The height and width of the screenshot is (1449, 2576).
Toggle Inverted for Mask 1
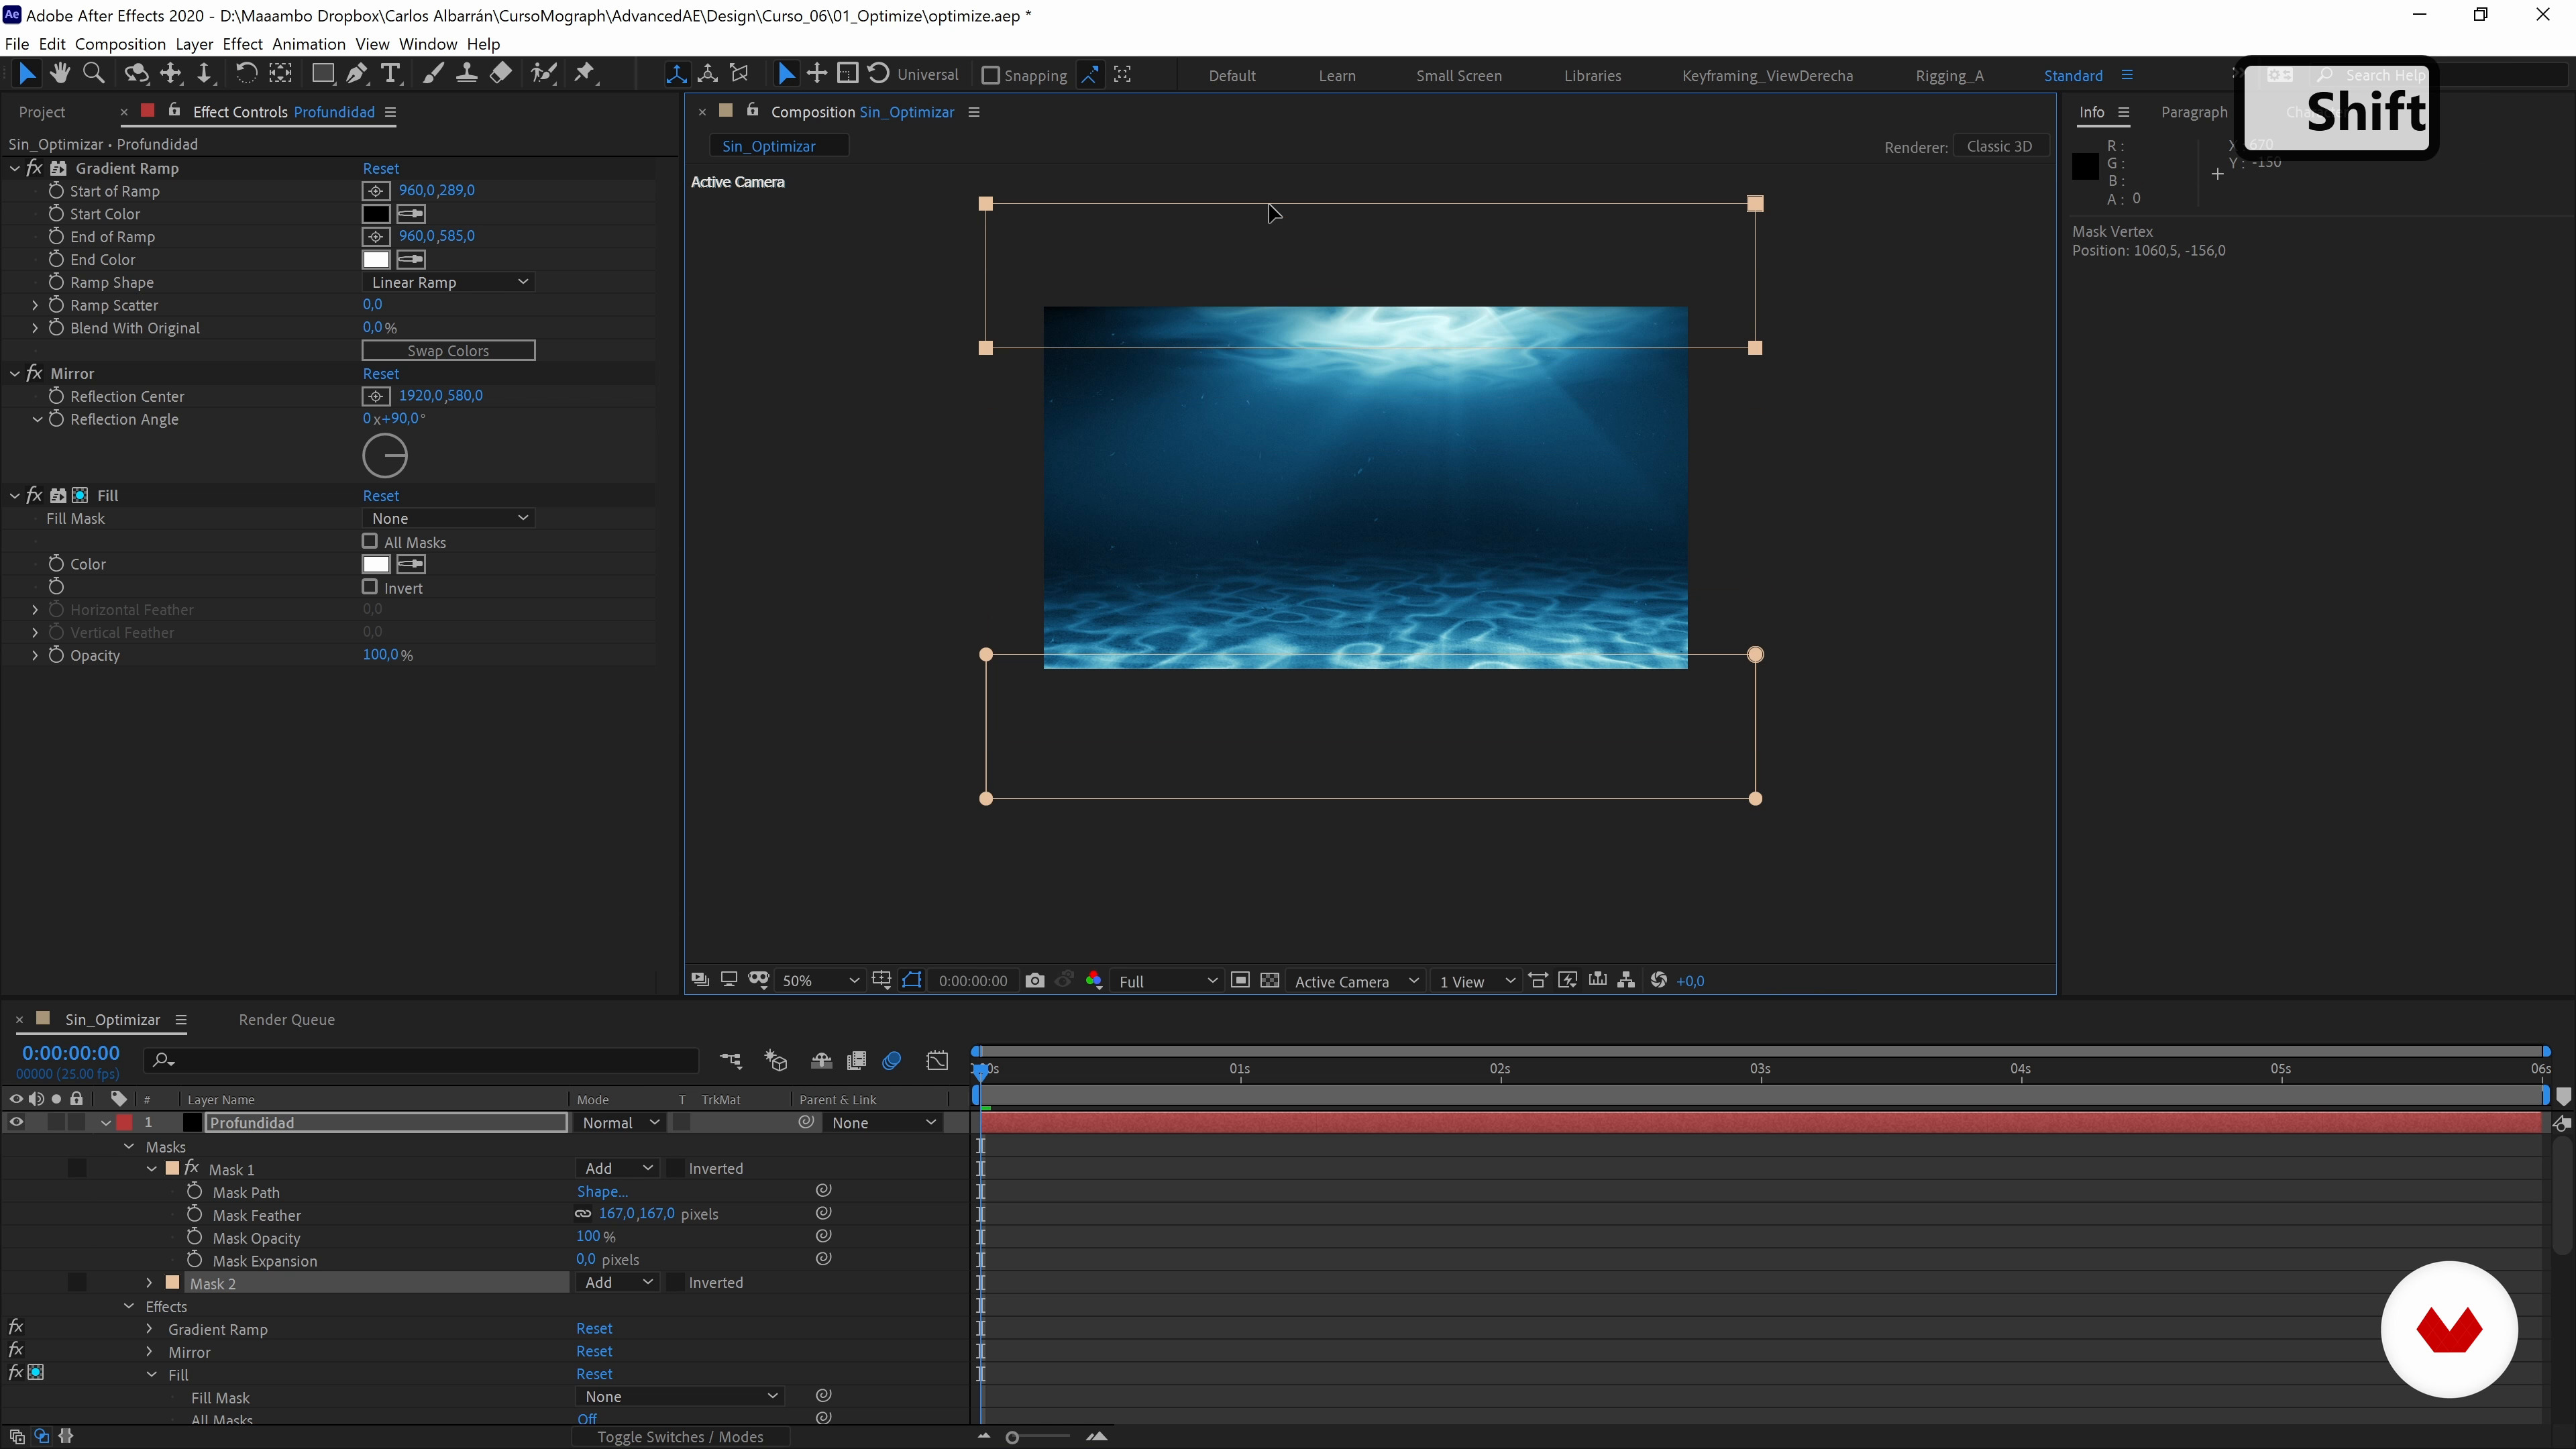click(676, 1169)
